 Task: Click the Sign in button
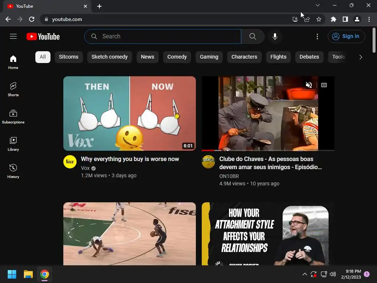[346, 36]
